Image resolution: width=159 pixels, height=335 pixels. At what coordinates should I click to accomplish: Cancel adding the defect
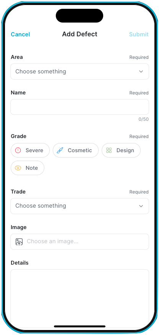pyautogui.click(x=20, y=34)
